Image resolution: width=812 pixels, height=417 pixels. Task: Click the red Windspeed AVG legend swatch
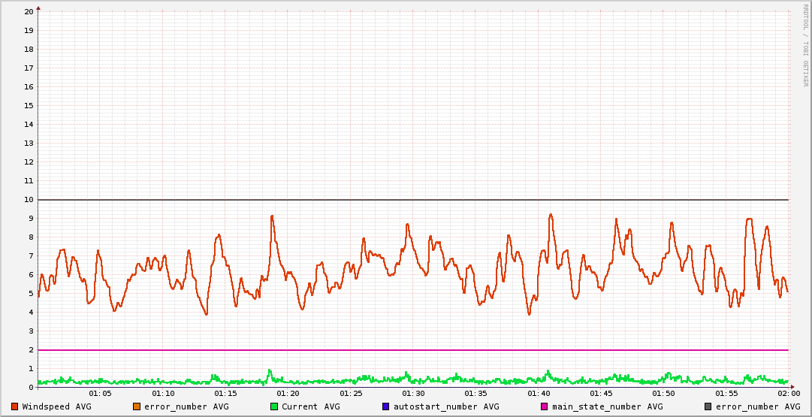(x=15, y=406)
